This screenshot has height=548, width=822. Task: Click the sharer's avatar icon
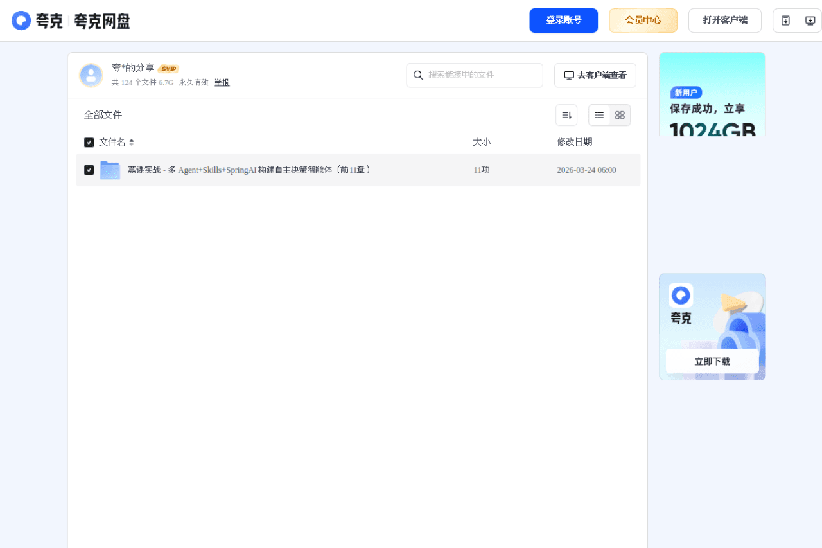click(x=91, y=75)
